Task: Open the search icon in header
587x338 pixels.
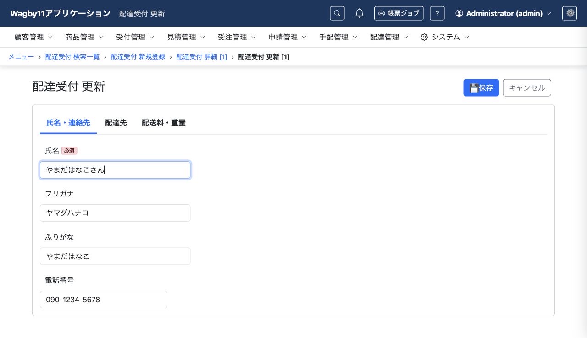Action: point(337,13)
